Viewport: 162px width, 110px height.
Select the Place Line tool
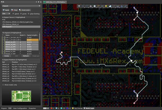[126, 6]
